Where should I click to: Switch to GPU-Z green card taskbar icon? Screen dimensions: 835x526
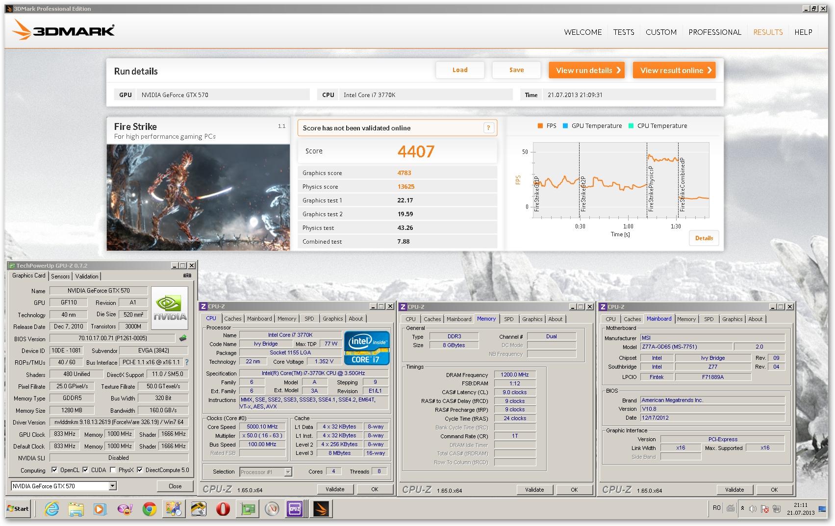coord(247,509)
